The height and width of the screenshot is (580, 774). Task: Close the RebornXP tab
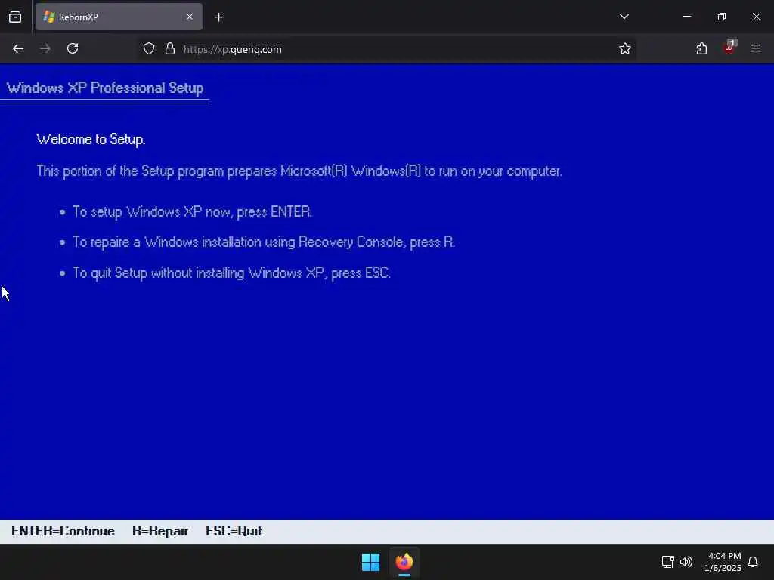pos(190,17)
